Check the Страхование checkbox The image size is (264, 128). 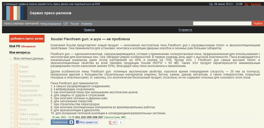tap(12, 90)
